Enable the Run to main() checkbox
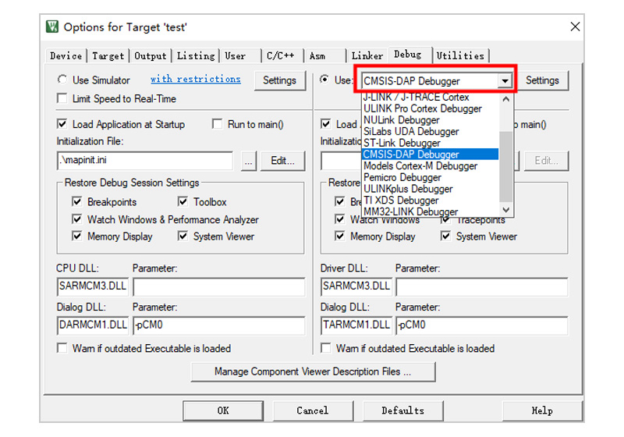Screen dimensions: 624x437 [x=218, y=124]
